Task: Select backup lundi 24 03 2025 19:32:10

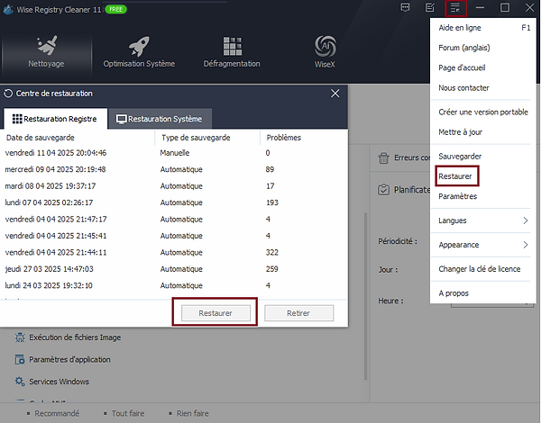Action: [x=174, y=285]
